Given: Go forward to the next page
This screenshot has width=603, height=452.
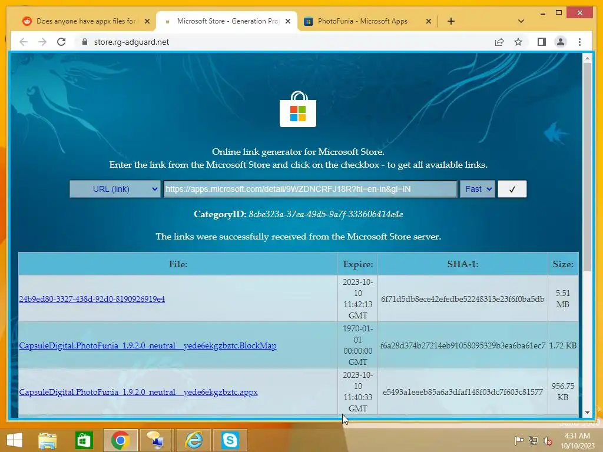Looking at the screenshot, I should point(42,42).
